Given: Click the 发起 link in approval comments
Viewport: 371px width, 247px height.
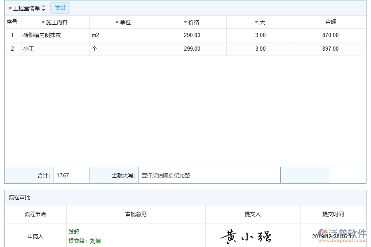Looking at the screenshot, I should pos(74,232).
